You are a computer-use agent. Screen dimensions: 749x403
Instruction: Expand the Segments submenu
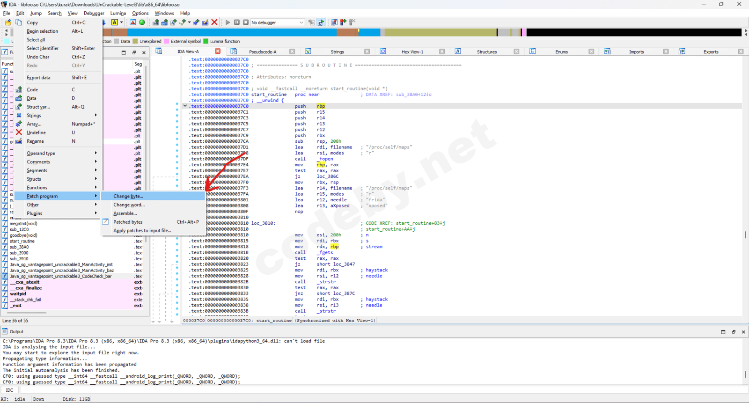click(58, 171)
